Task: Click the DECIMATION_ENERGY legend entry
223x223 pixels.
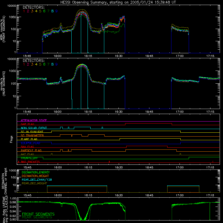Action: (36, 172)
